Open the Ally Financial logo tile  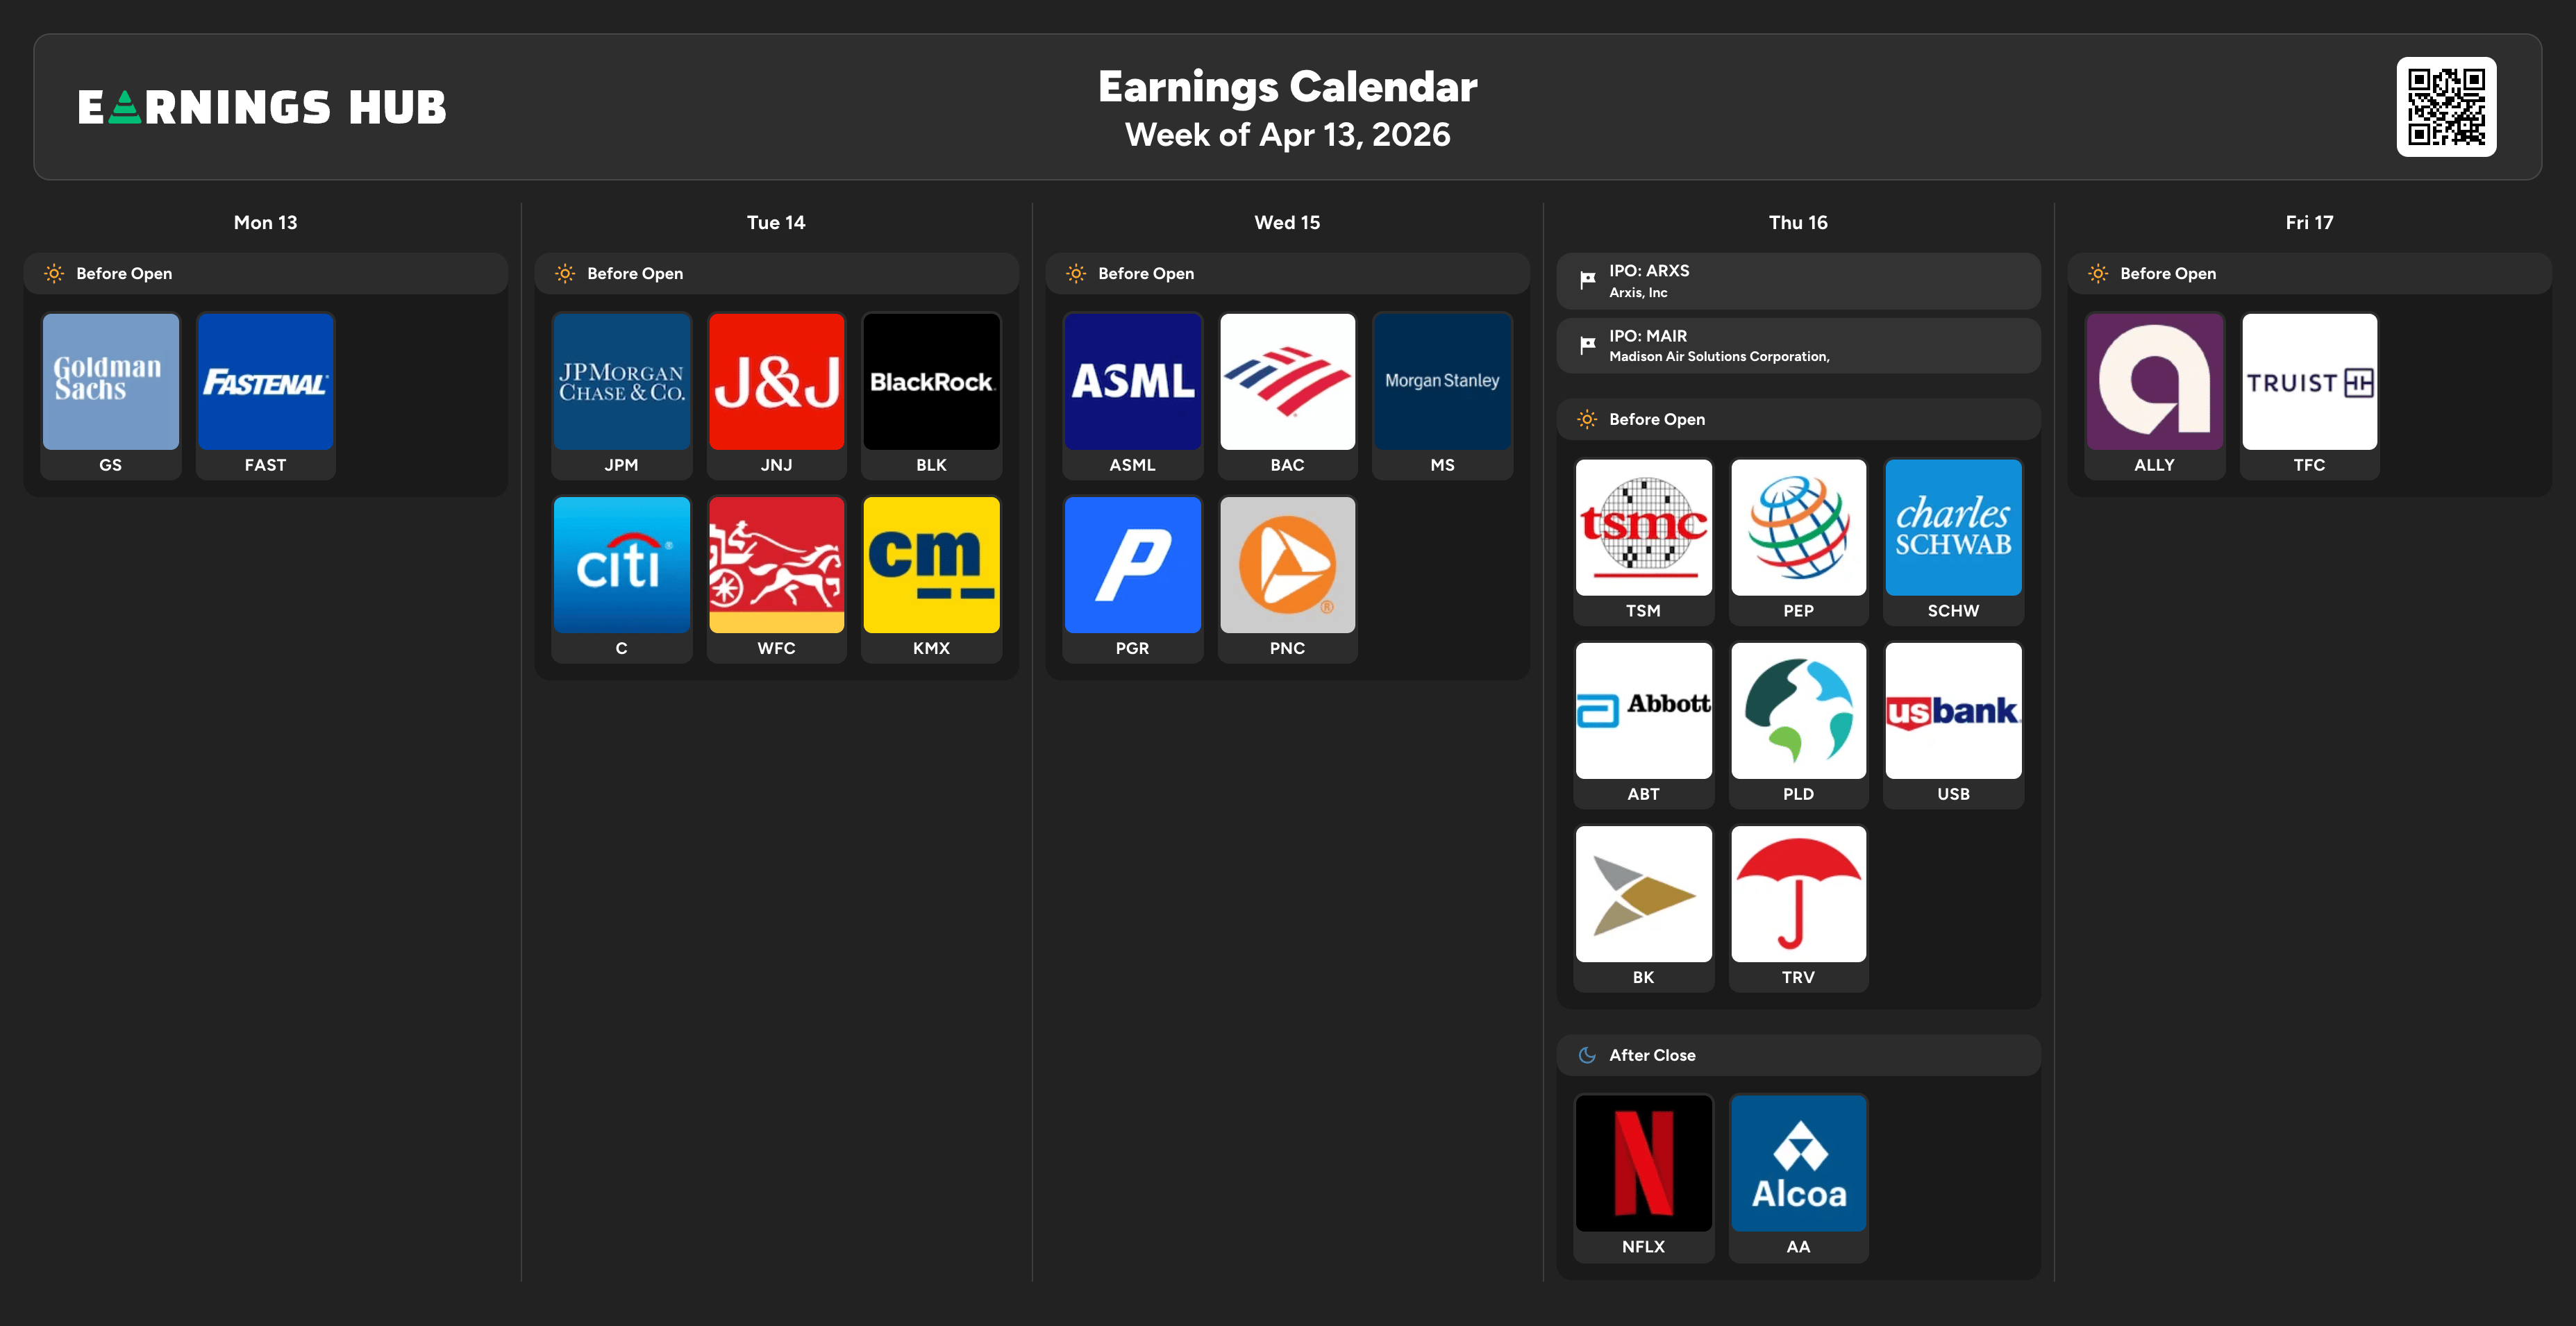(2154, 382)
